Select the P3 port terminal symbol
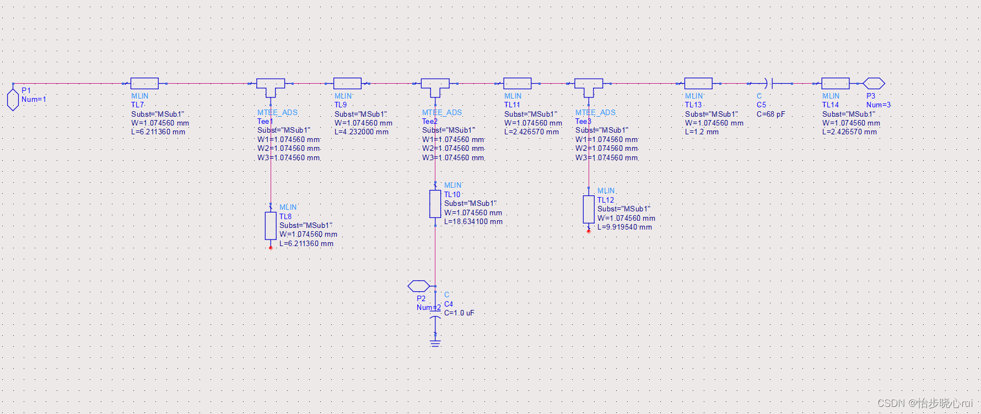The height and width of the screenshot is (414, 981). (874, 83)
